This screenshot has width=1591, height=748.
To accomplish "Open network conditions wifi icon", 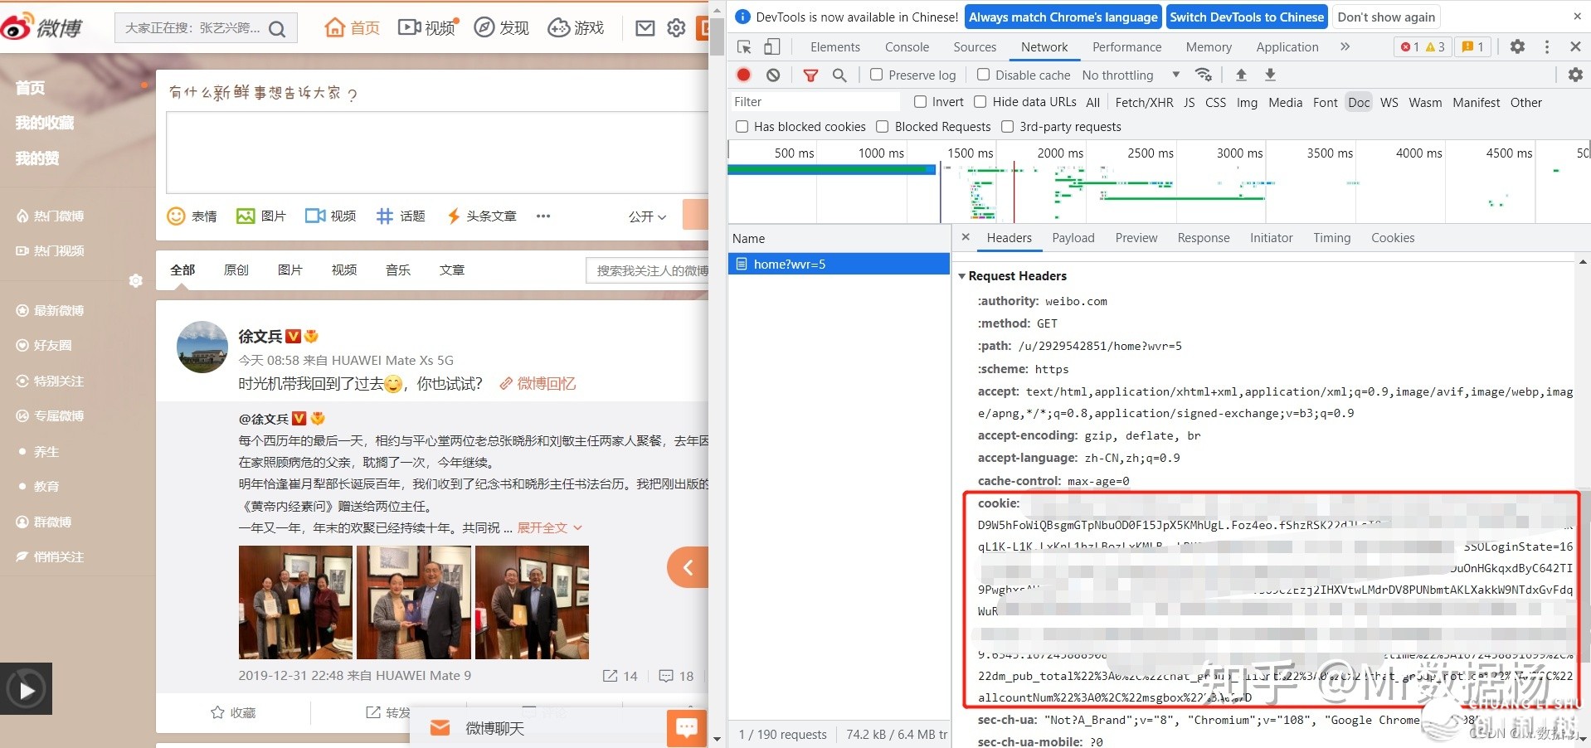I will (1203, 75).
